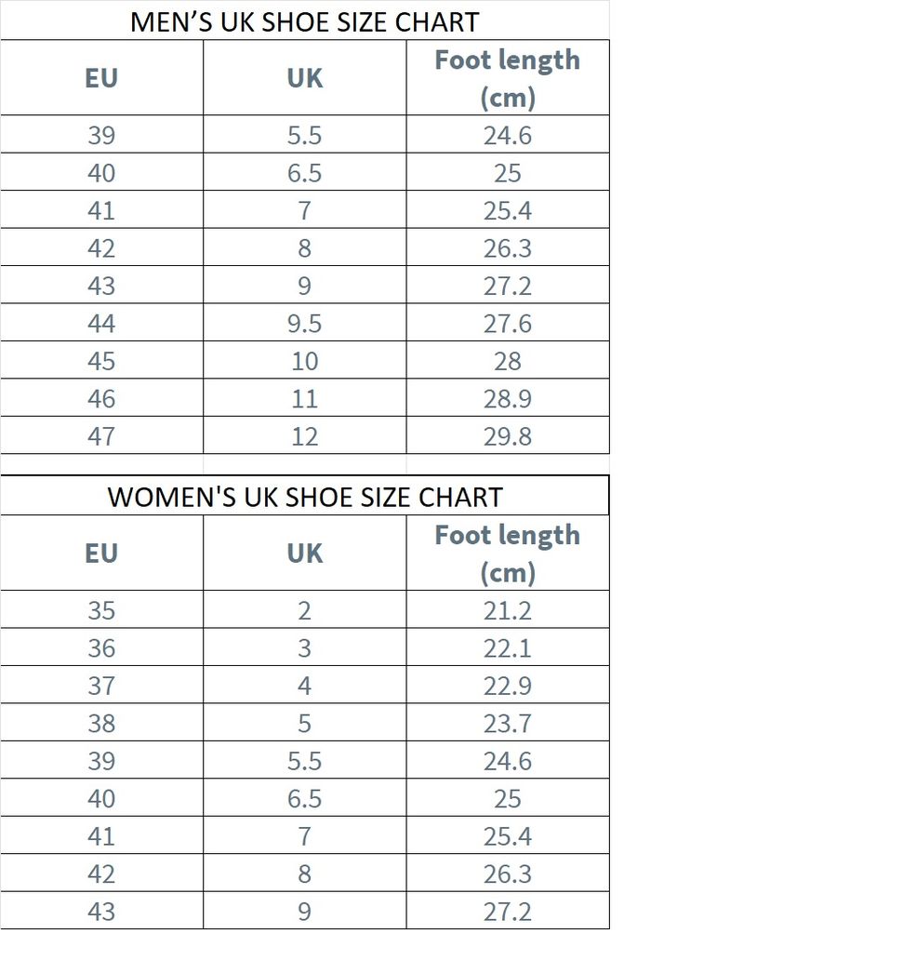The width and height of the screenshot is (903, 960).
Task: Click the men's foot length 29.8 cell
Action: [508, 435]
